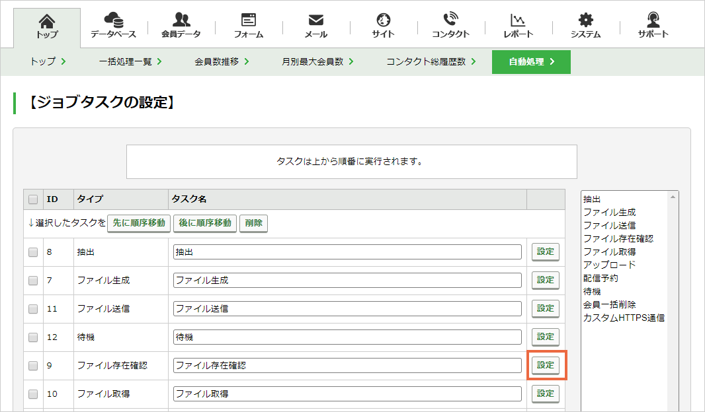Go to the 一括処理一覧 submenu item
The height and width of the screenshot is (412, 705).
click(130, 61)
